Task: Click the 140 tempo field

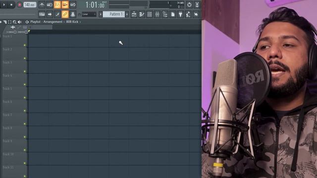Action: click(30, 4)
